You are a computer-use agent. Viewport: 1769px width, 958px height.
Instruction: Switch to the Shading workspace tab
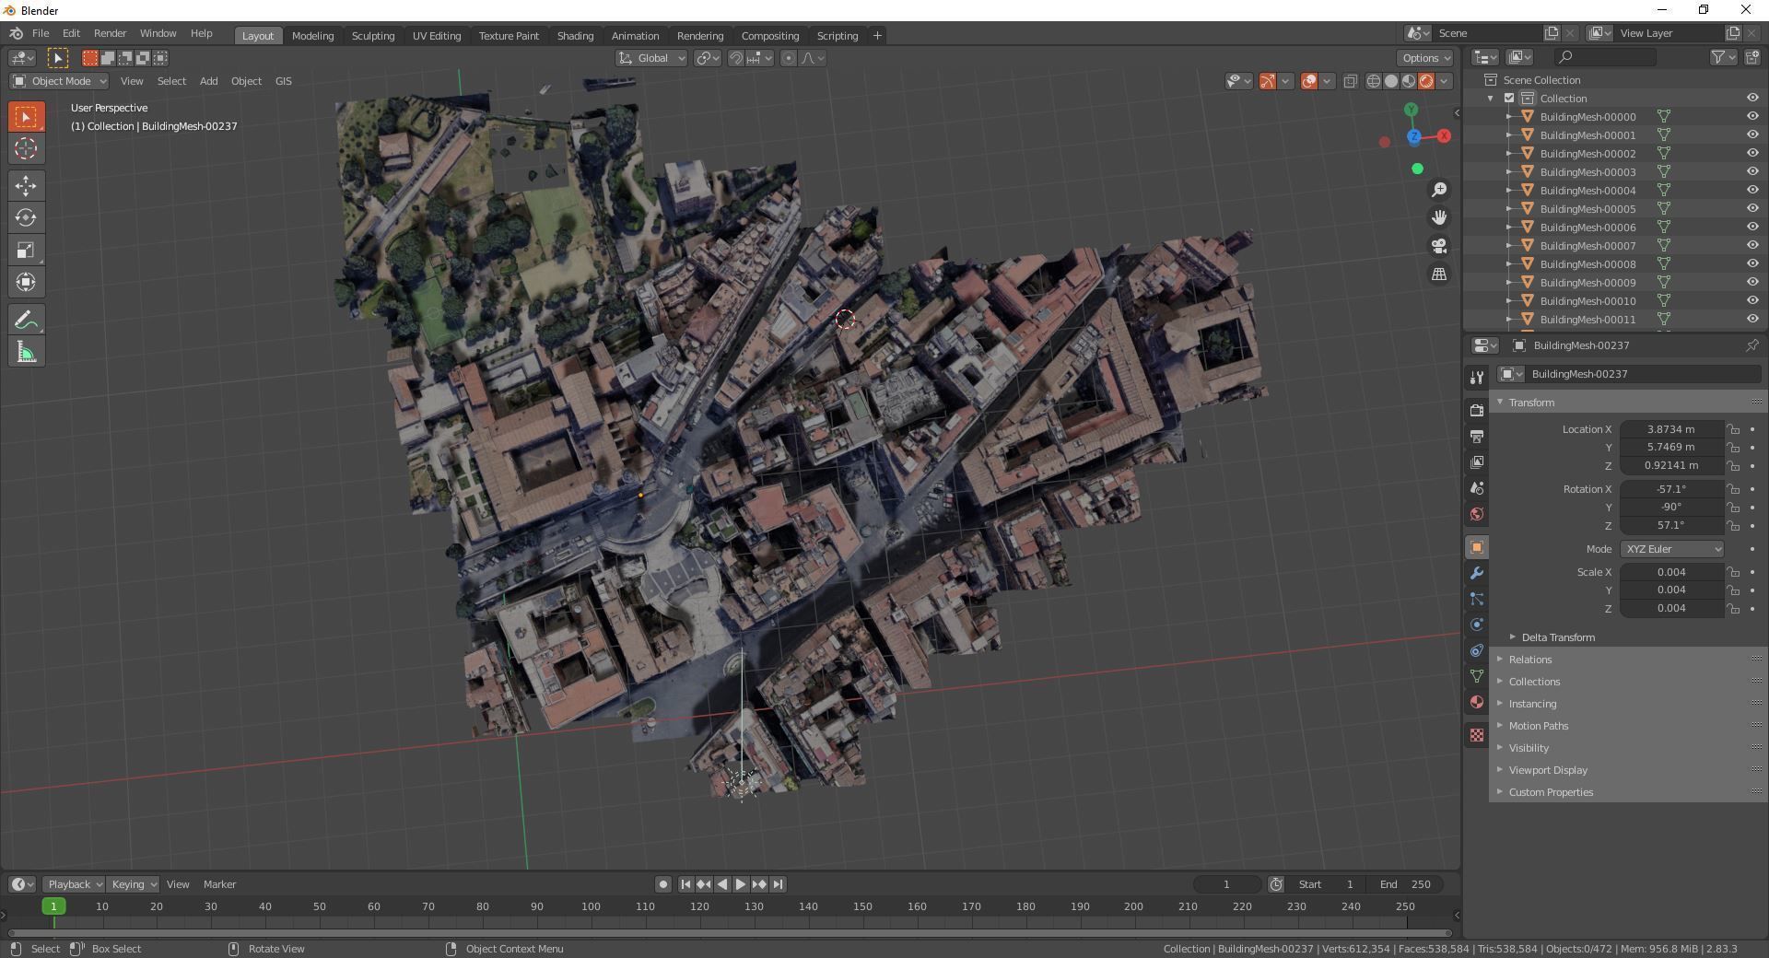(x=575, y=36)
